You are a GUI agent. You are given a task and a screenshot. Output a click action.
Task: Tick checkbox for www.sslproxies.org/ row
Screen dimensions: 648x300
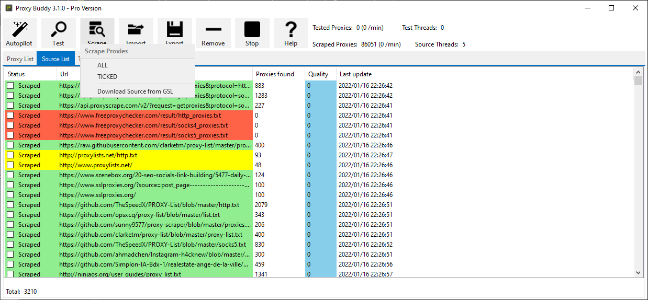10,195
